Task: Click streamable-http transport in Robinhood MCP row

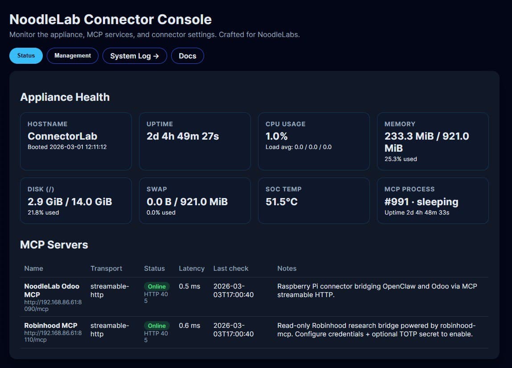Action: (110, 330)
